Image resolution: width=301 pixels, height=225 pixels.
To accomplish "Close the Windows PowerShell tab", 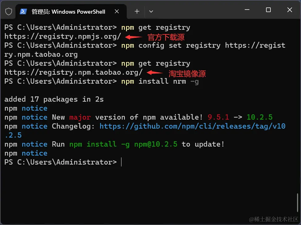I will (x=117, y=11).
